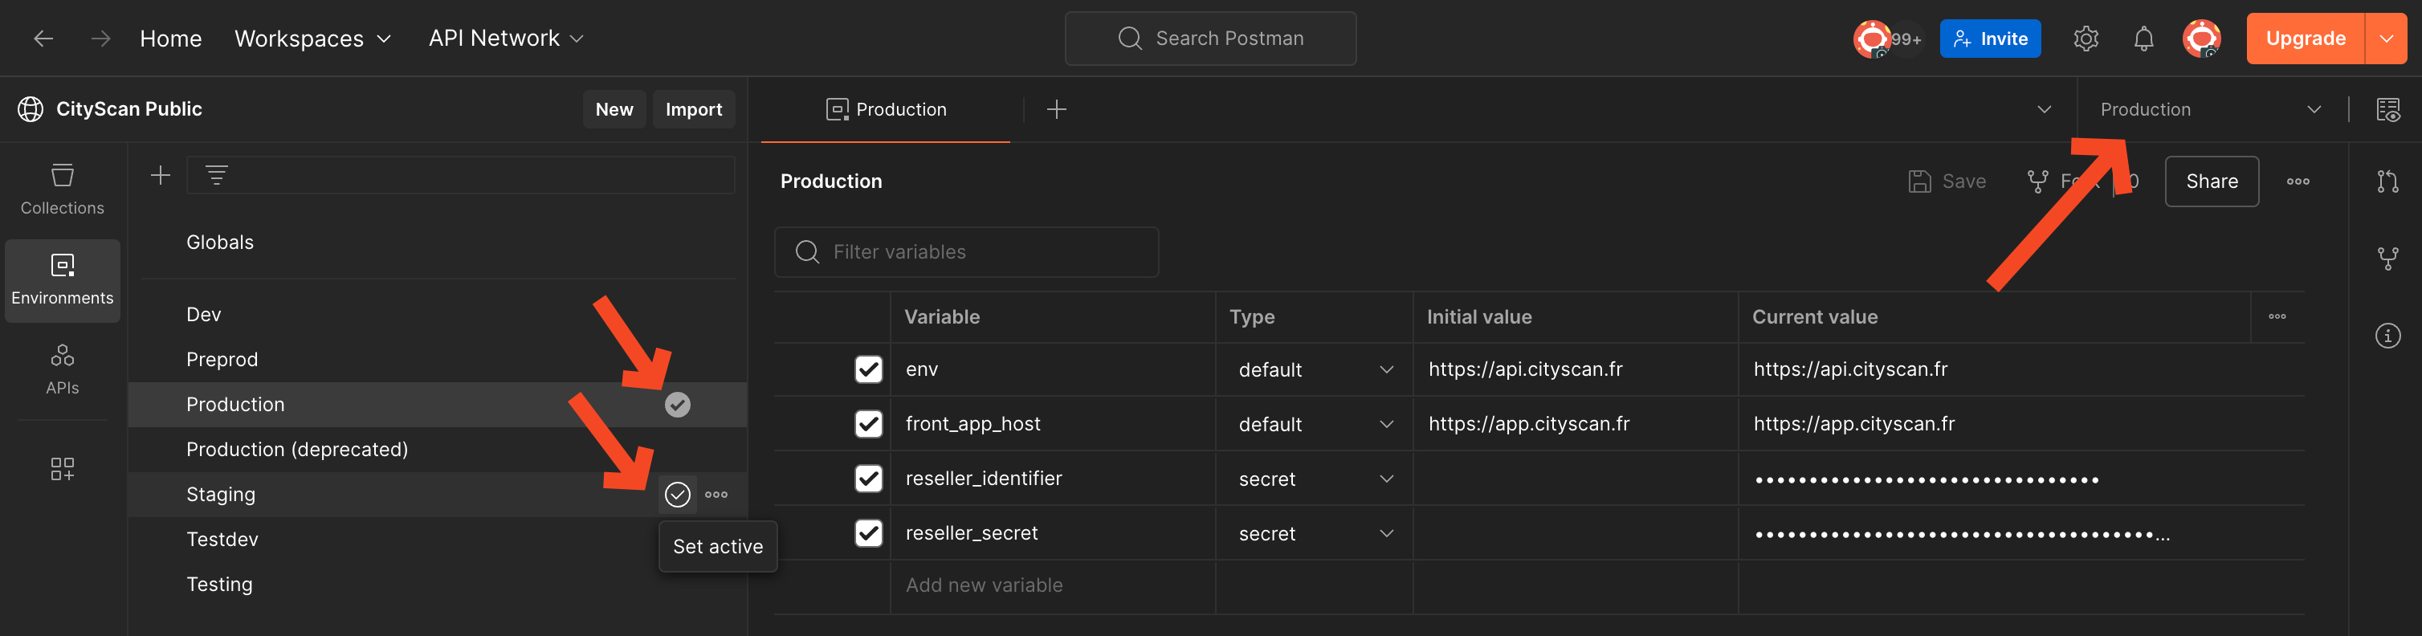
Task: Open notifications bell
Action: pyautogui.click(x=2143, y=39)
